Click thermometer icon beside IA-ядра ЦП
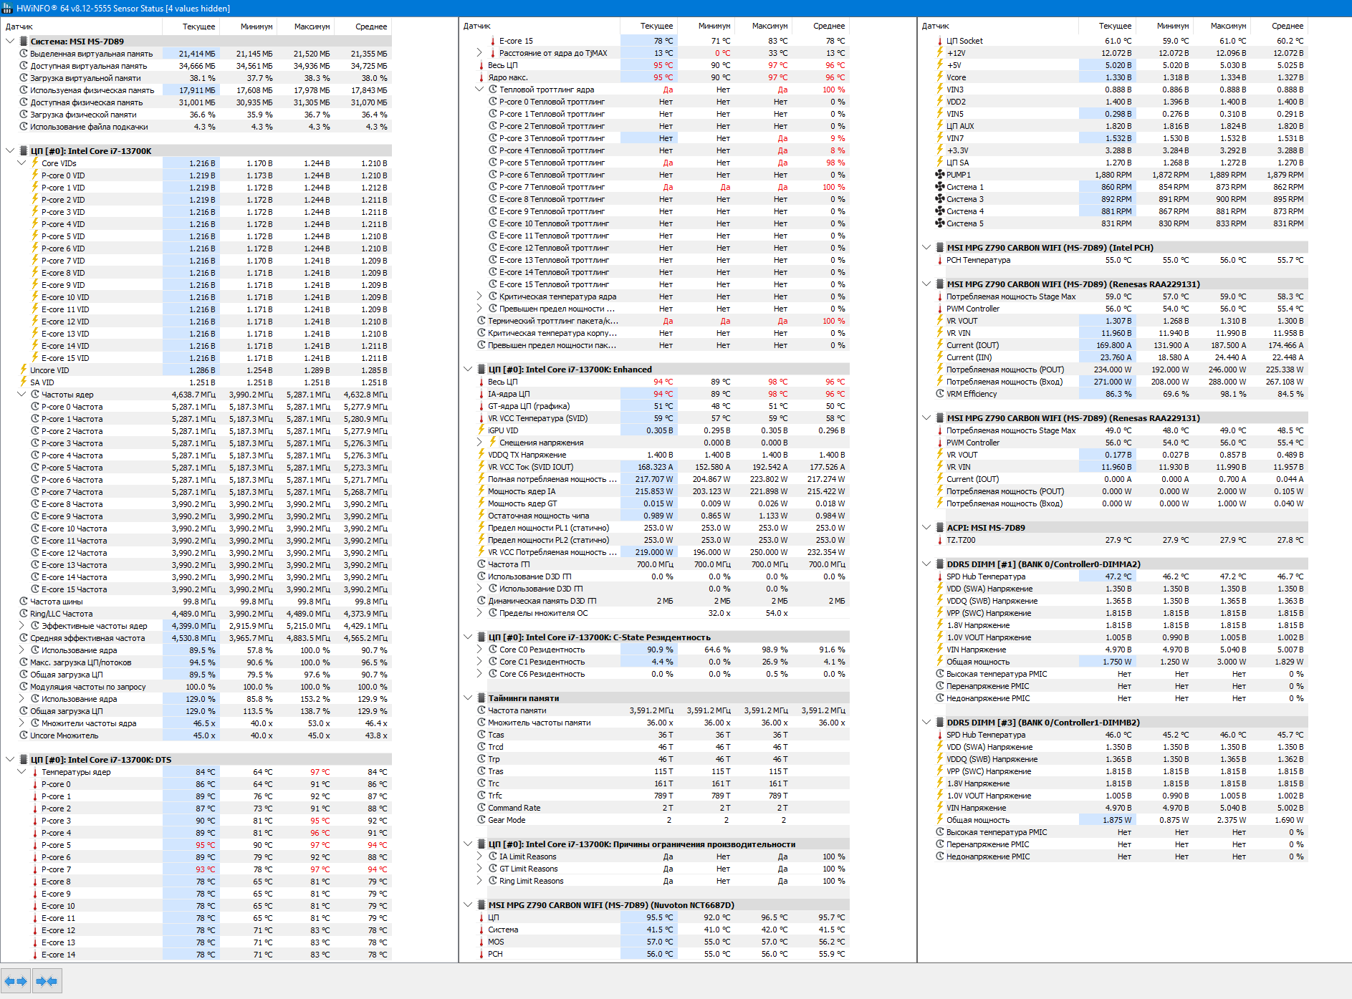 click(481, 394)
